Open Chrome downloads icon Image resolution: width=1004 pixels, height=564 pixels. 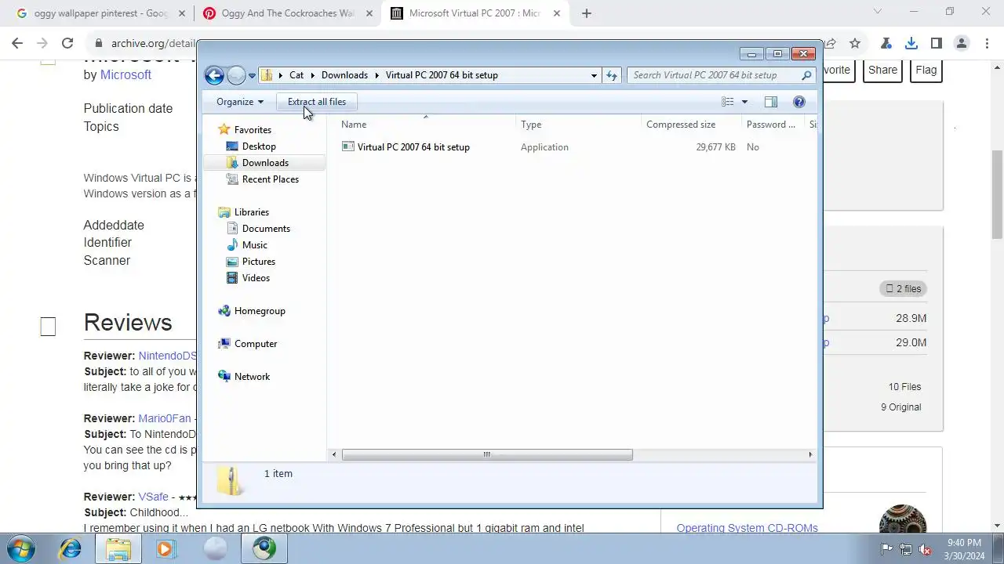[911, 44]
